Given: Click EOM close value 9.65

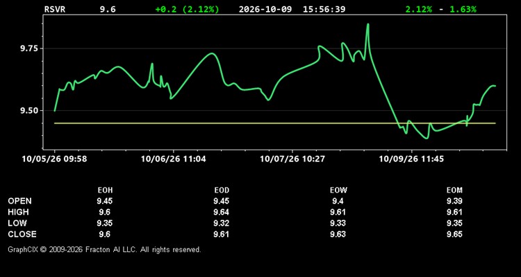Looking at the screenshot, I should tap(454, 234).
